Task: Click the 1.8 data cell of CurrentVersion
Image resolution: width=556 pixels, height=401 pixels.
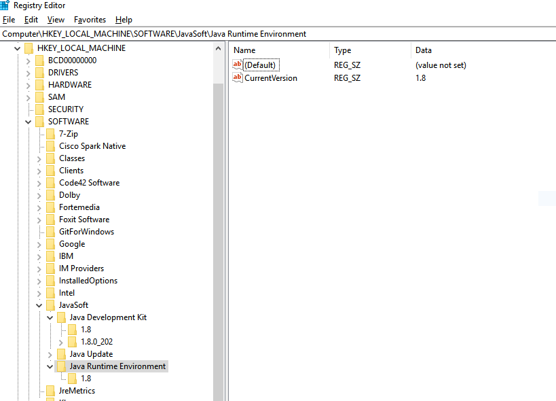Action: (420, 78)
